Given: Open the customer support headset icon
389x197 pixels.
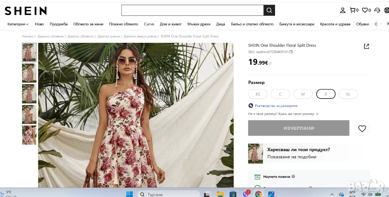Looking at the screenshot, I should click(377, 10).
